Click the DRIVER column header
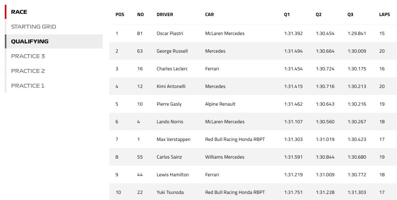Image resolution: width=397 pixels, height=200 pixels. pos(165,14)
